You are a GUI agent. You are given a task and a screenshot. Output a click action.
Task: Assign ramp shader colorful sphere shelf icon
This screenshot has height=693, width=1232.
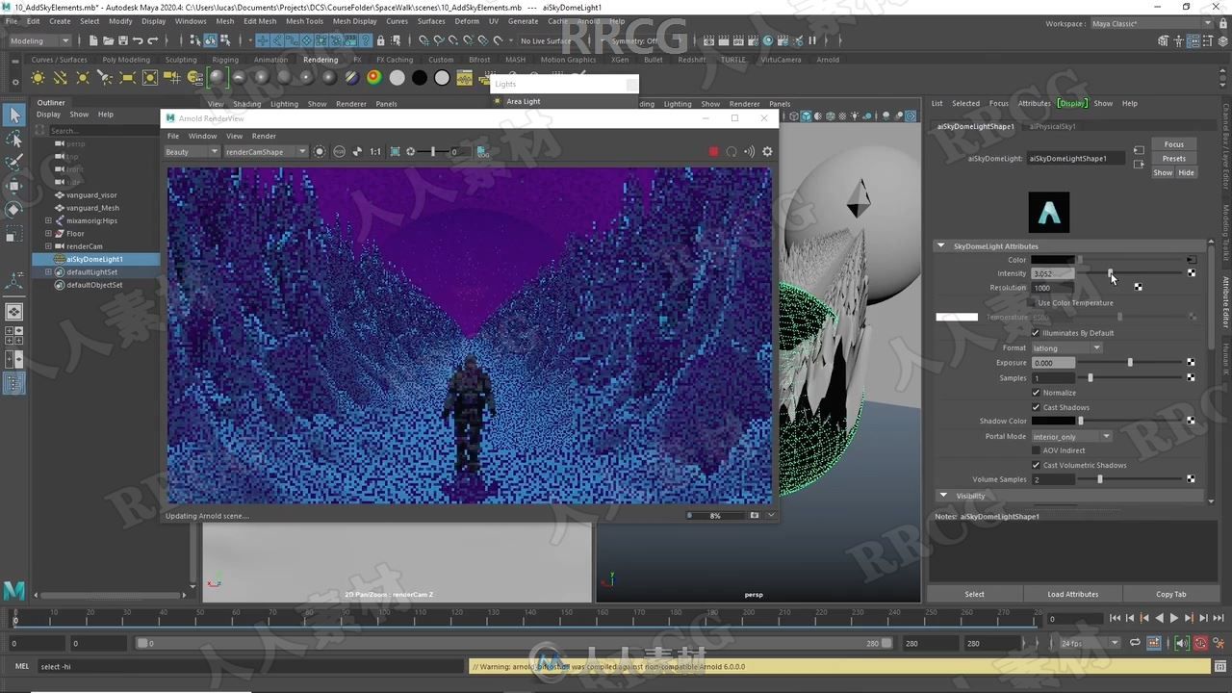click(x=373, y=78)
